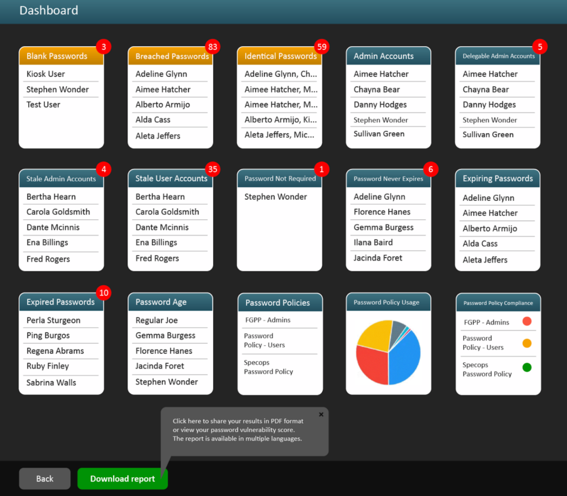Toggle the orange dot for Password Policy - Users
Screen dimensions: 567x496
point(527,343)
